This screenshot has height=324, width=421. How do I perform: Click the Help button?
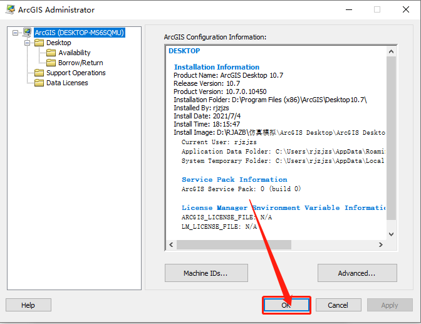tap(28, 305)
